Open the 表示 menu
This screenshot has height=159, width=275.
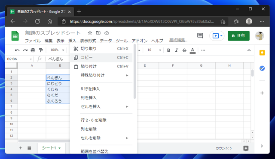pyautogui.click(x=60, y=41)
